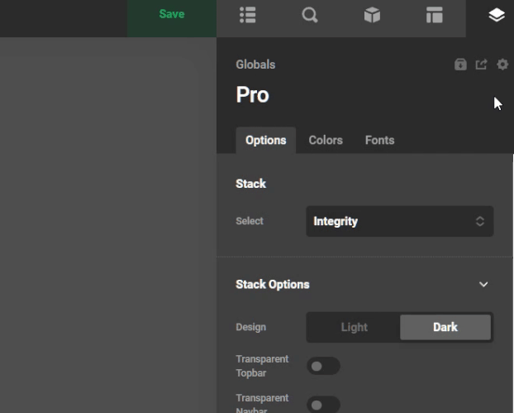The width and height of the screenshot is (514, 413).
Task: Open the Outline list icon
Action: (x=247, y=15)
